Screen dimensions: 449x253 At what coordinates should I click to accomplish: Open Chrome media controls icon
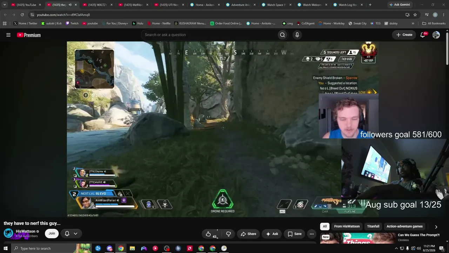(427, 15)
